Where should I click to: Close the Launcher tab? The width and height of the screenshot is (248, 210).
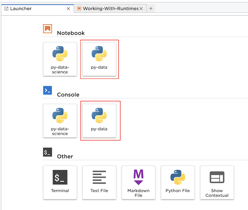click(68, 8)
